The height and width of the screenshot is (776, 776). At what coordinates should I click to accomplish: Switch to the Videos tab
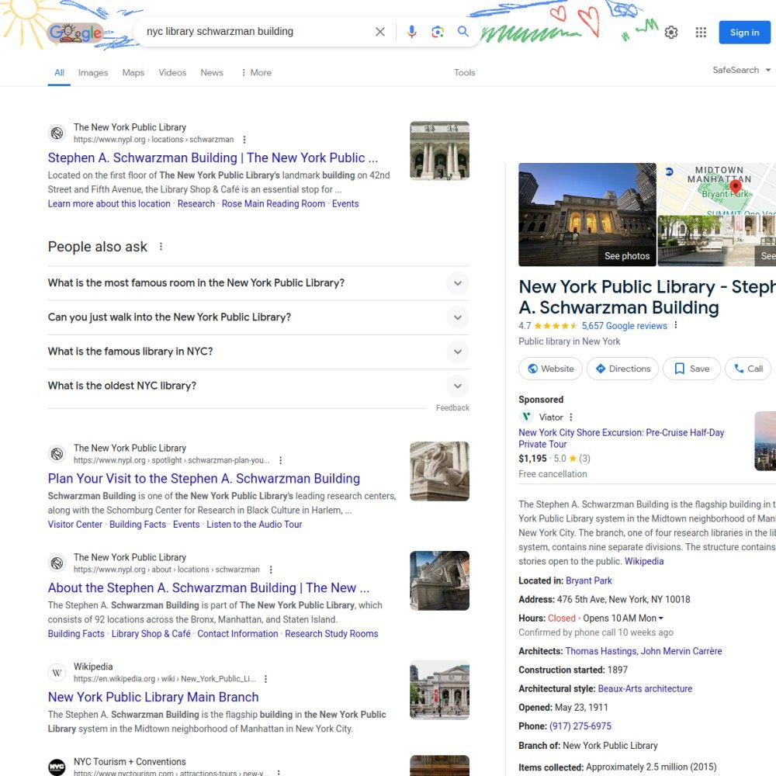click(x=173, y=72)
